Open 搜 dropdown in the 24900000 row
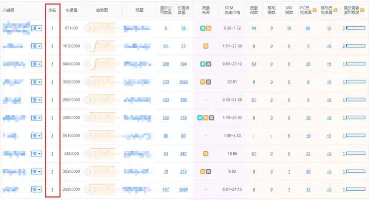 point(36,118)
